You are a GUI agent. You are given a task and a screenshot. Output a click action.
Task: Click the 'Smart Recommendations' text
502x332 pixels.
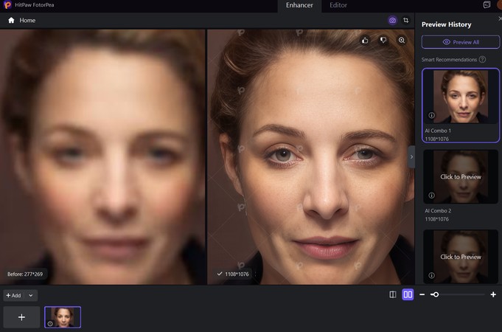(449, 60)
